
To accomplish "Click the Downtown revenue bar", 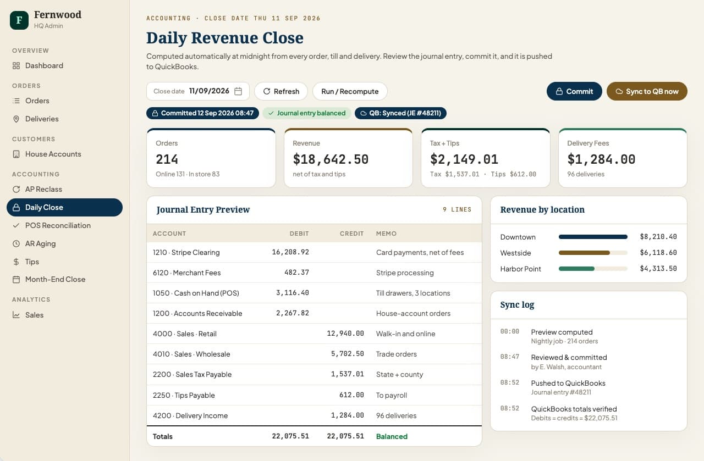I will pyautogui.click(x=593, y=237).
